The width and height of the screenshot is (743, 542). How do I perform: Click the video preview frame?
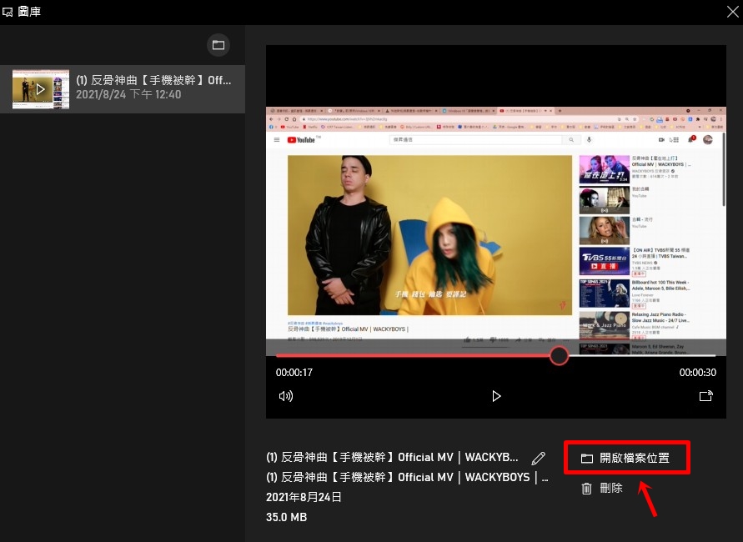click(495, 231)
